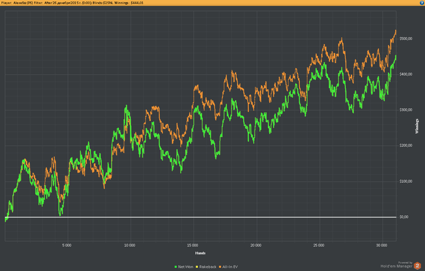Click the 30 000 hands axis label
Image resolution: width=425 pixels, height=271 pixels.
pos(382,245)
